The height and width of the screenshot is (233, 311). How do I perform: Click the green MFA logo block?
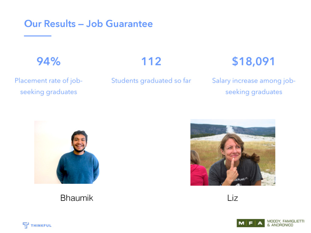click(251, 223)
